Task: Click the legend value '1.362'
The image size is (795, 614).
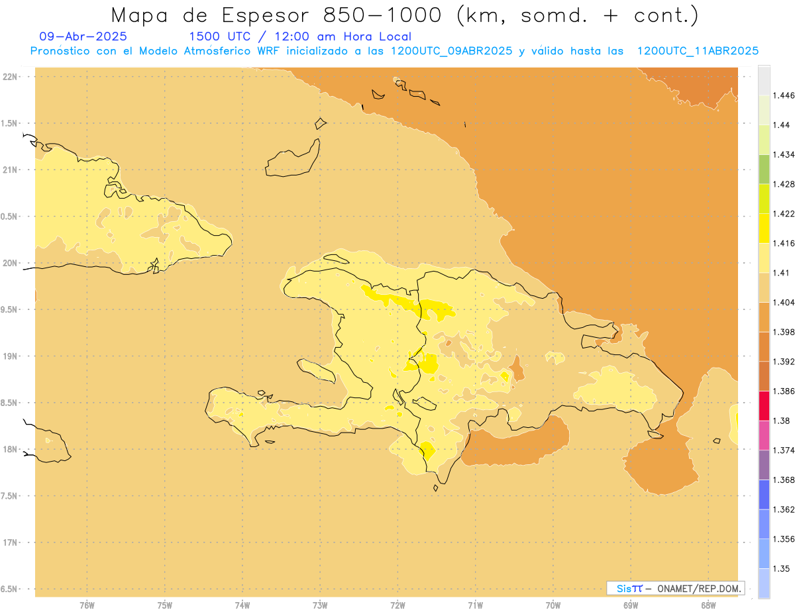Action: [785, 509]
